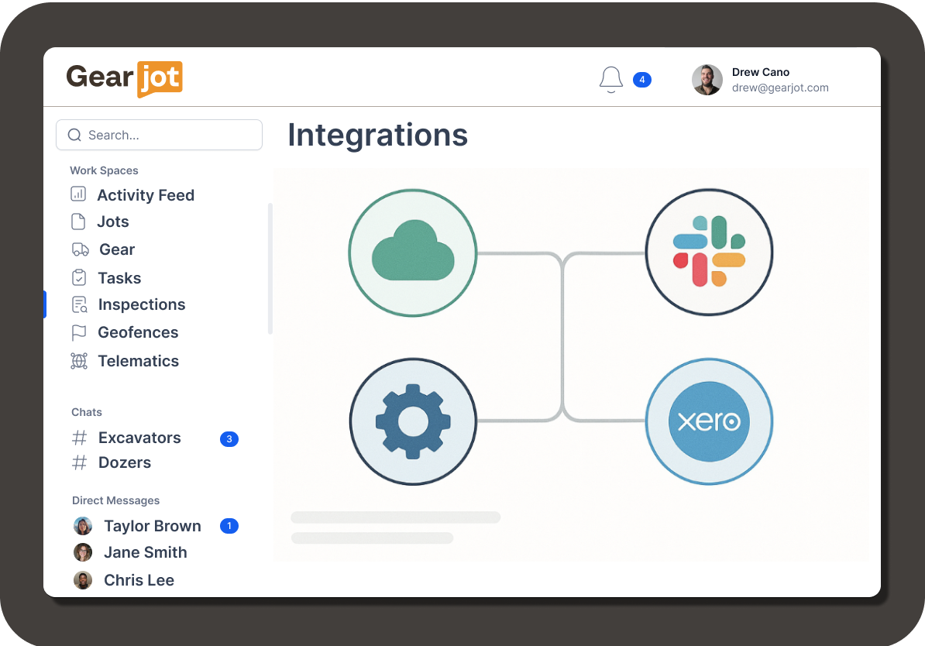The image size is (925, 646).
Task: Click the Jots document icon
Action: click(x=78, y=222)
